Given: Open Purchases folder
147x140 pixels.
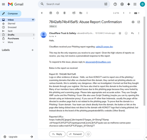Looking at the screenshot, I should 18,39.
